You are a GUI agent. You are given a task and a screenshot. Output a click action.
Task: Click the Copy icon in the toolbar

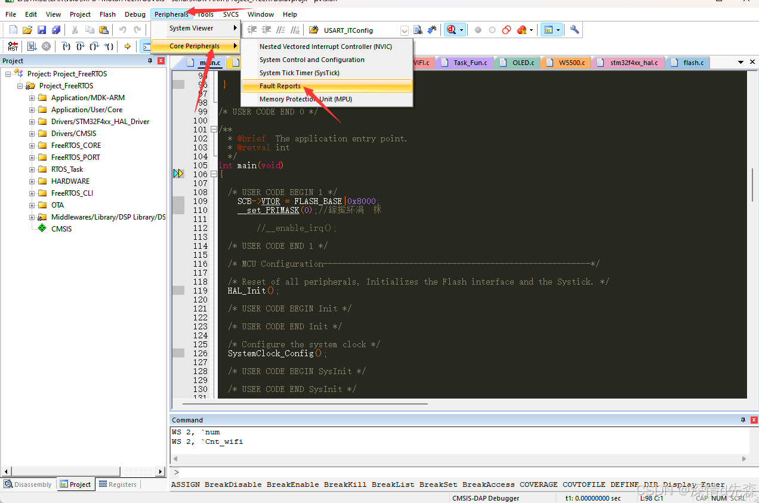point(90,30)
